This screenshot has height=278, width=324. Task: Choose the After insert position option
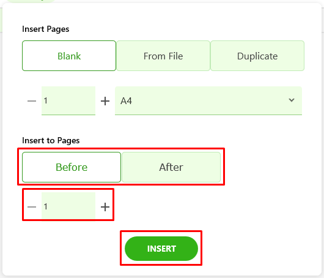tap(171, 167)
